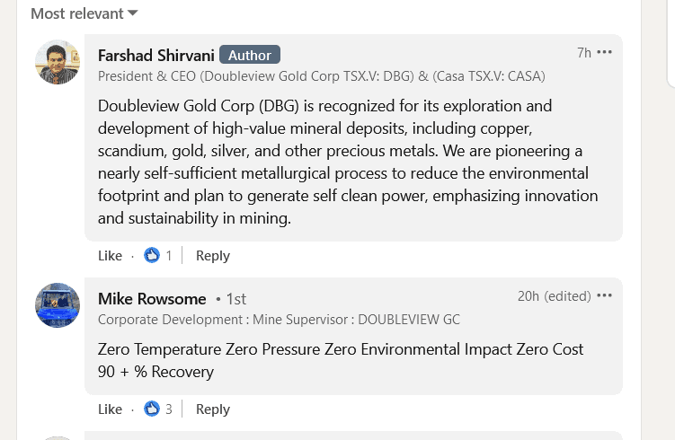Like Mike Rowsome's comment
This screenshot has height=440, width=675.
coord(110,409)
